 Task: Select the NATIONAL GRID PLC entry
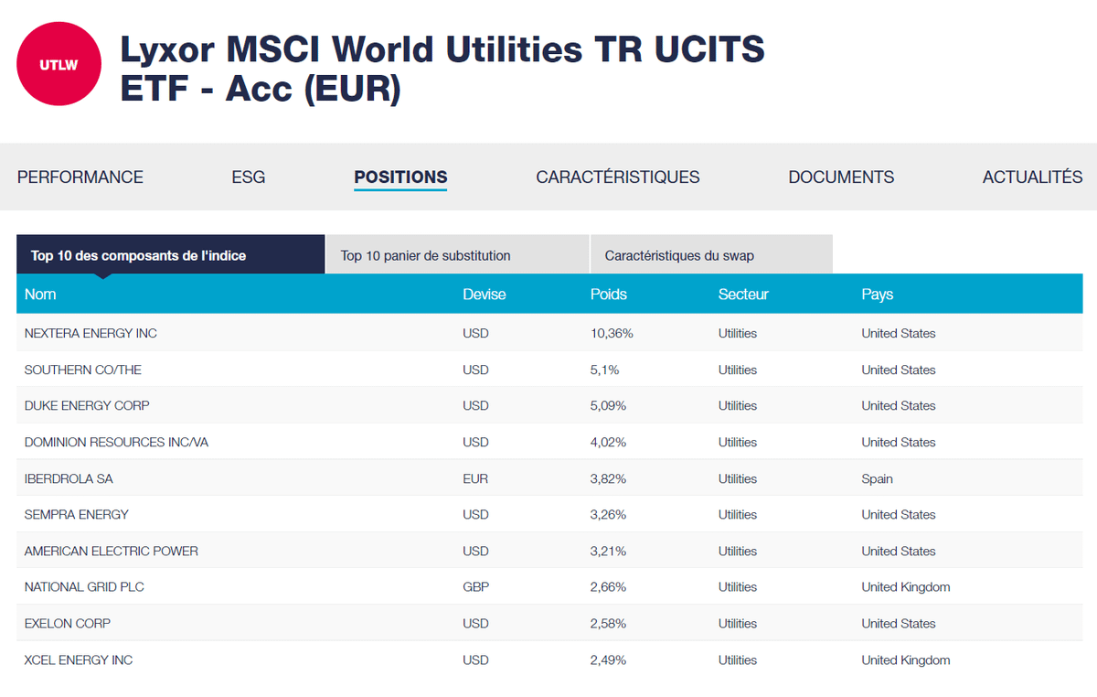click(84, 587)
